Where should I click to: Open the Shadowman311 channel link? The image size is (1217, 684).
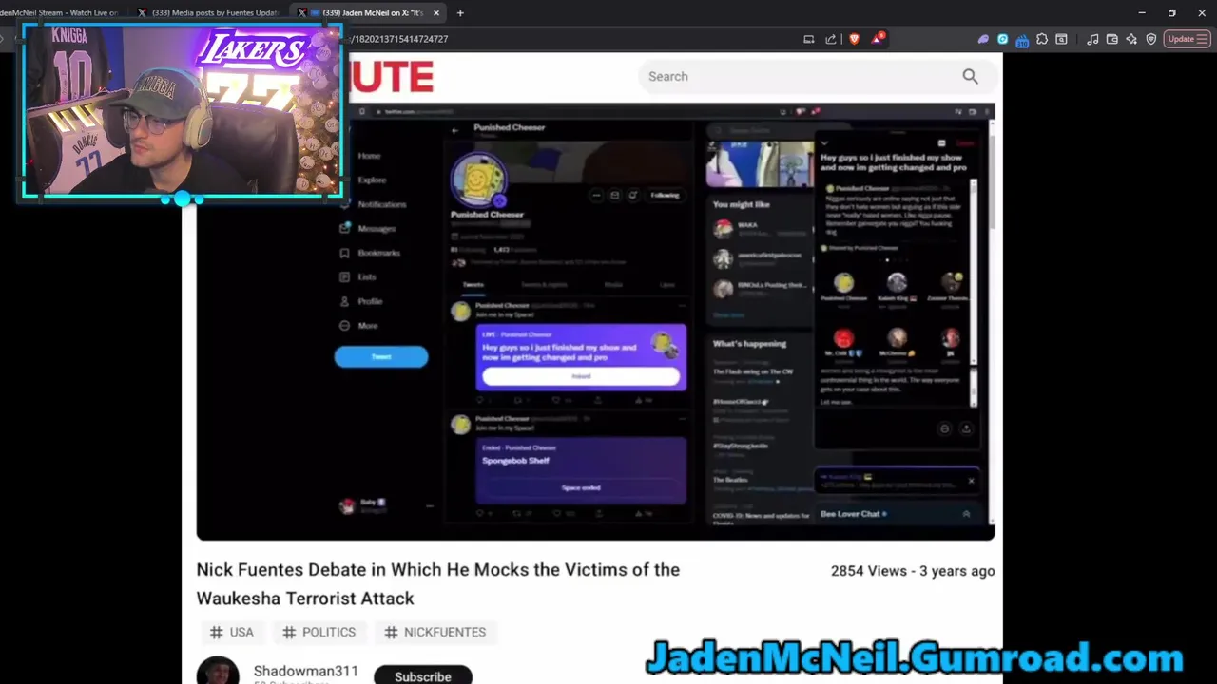point(306,671)
